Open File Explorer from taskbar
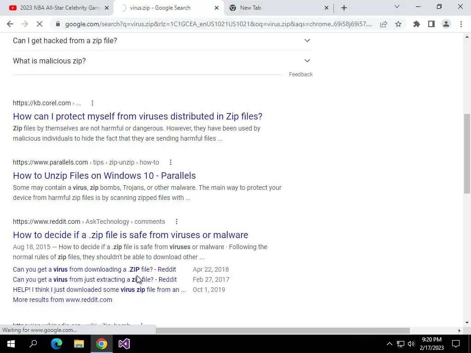This screenshot has width=471, height=353. 79,344
